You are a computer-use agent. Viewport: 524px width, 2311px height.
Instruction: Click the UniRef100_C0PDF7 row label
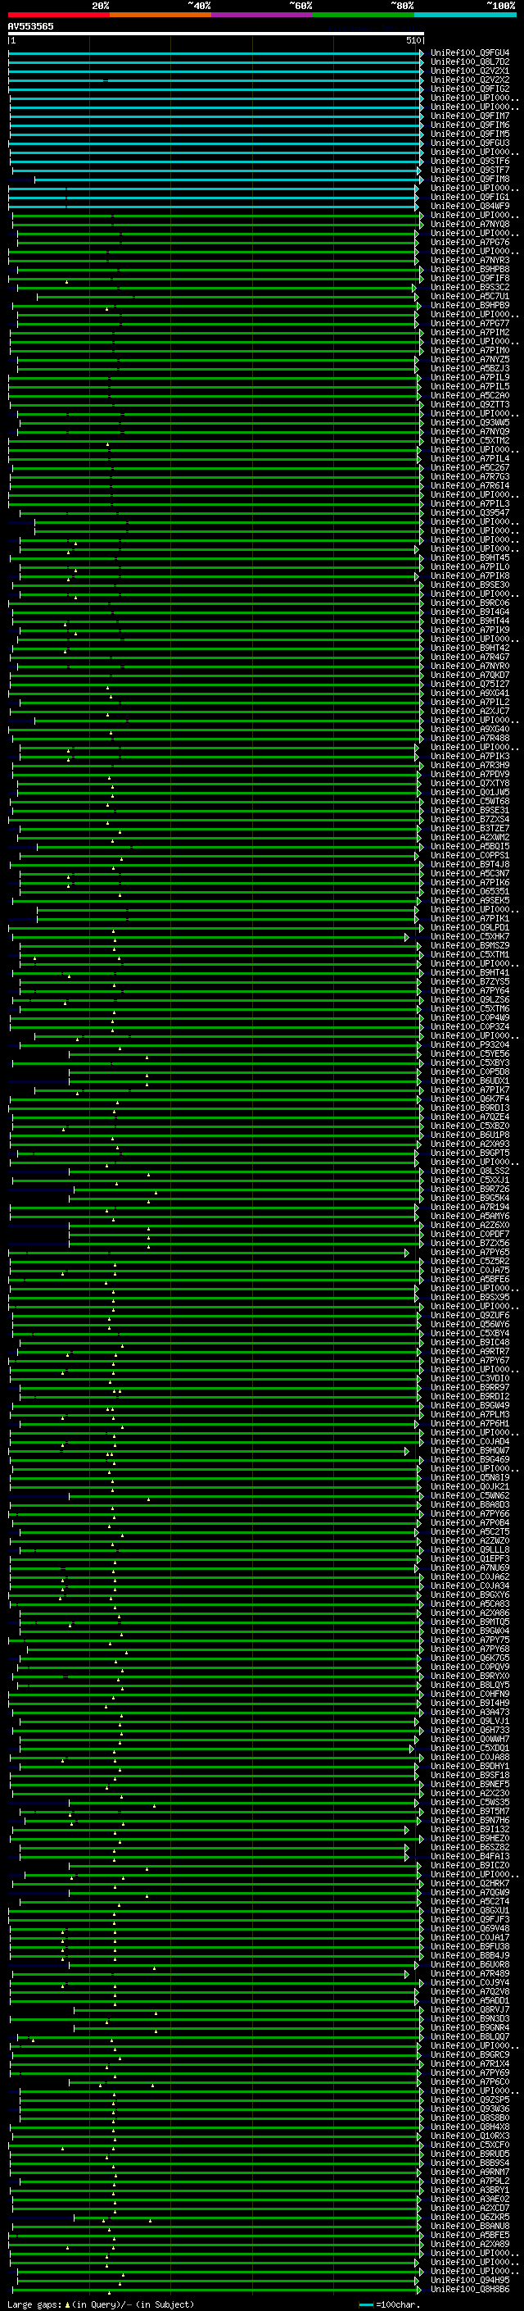tap(470, 1235)
